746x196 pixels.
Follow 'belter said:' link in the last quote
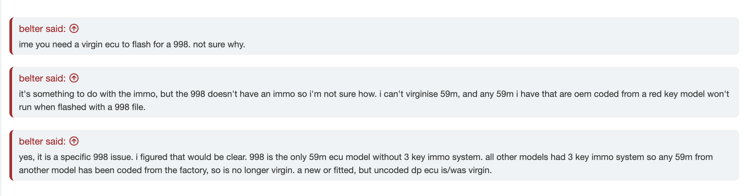click(42, 141)
